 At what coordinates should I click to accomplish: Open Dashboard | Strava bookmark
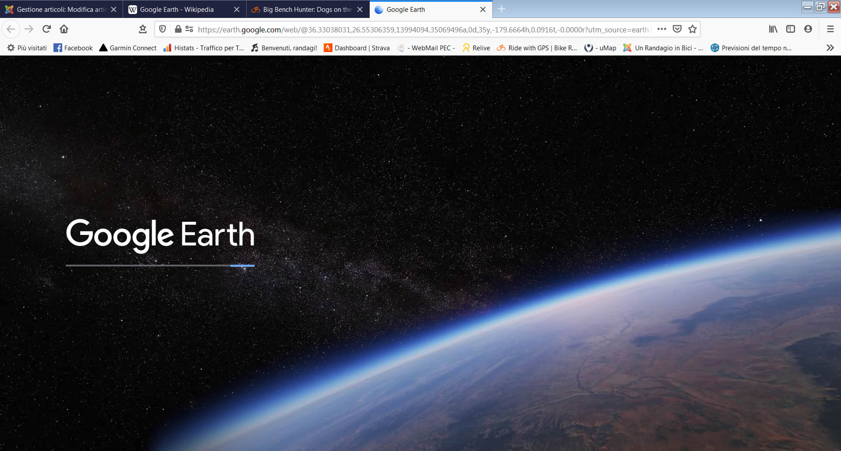(357, 48)
